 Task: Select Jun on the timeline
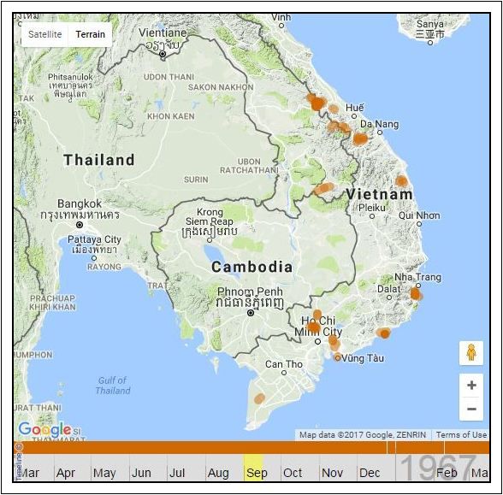coord(141,473)
